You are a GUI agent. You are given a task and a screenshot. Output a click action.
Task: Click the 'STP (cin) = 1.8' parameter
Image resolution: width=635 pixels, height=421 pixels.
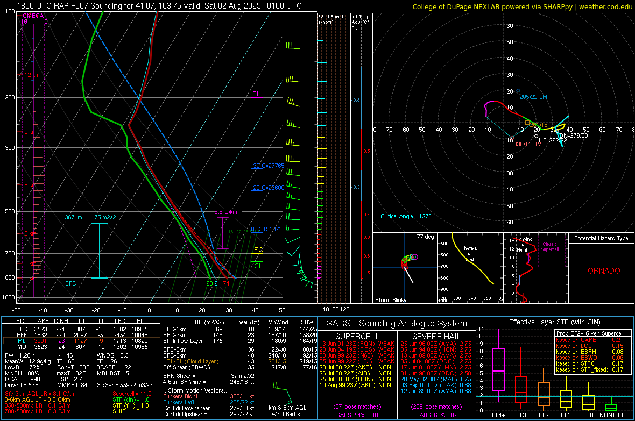point(131,399)
